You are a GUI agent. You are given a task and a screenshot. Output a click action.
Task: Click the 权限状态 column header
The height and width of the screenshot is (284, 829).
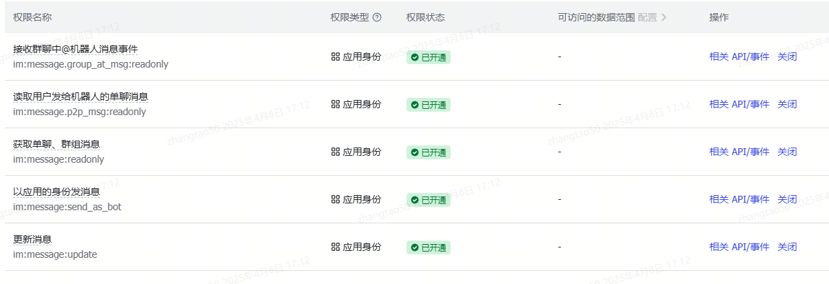pos(425,17)
